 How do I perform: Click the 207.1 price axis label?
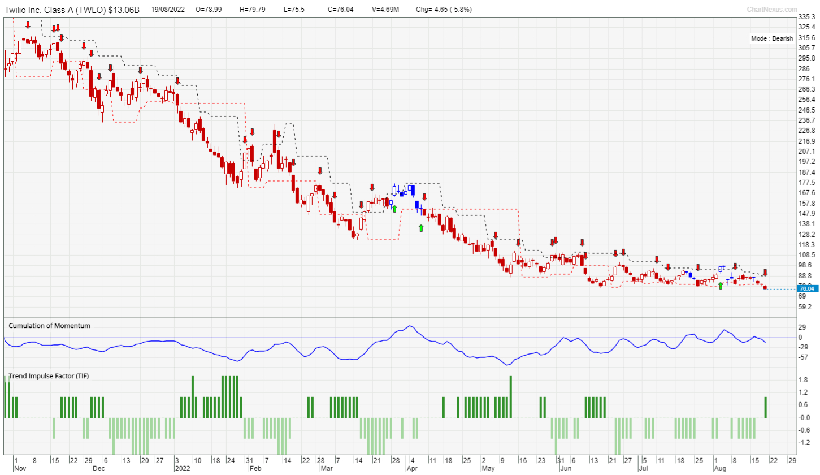(x=806, y=152)
